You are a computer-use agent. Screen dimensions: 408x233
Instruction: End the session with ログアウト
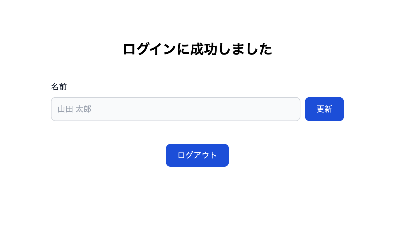pyautogui.click(x=197, y=155)
